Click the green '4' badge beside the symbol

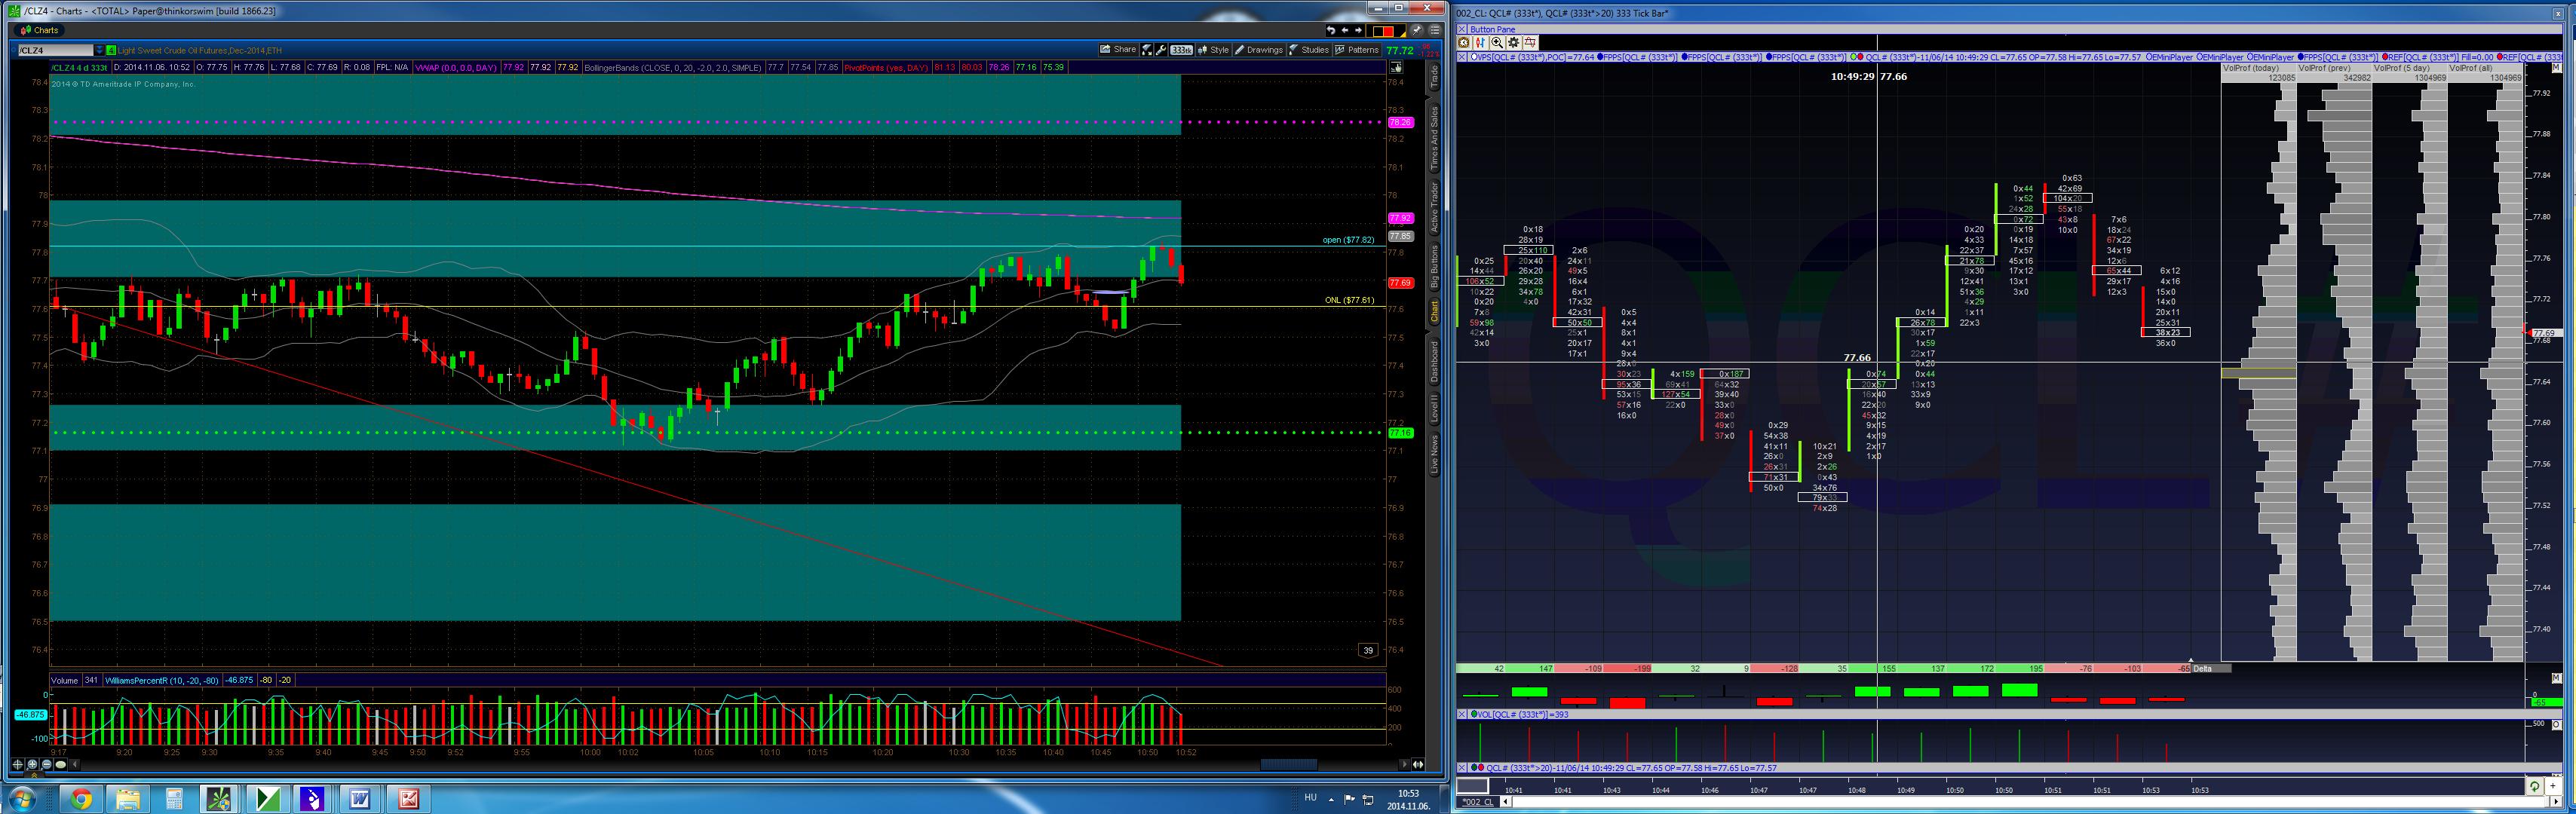pos(111,50)
